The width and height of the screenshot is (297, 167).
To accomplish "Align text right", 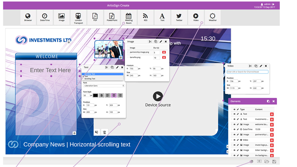I will (120, 95).
